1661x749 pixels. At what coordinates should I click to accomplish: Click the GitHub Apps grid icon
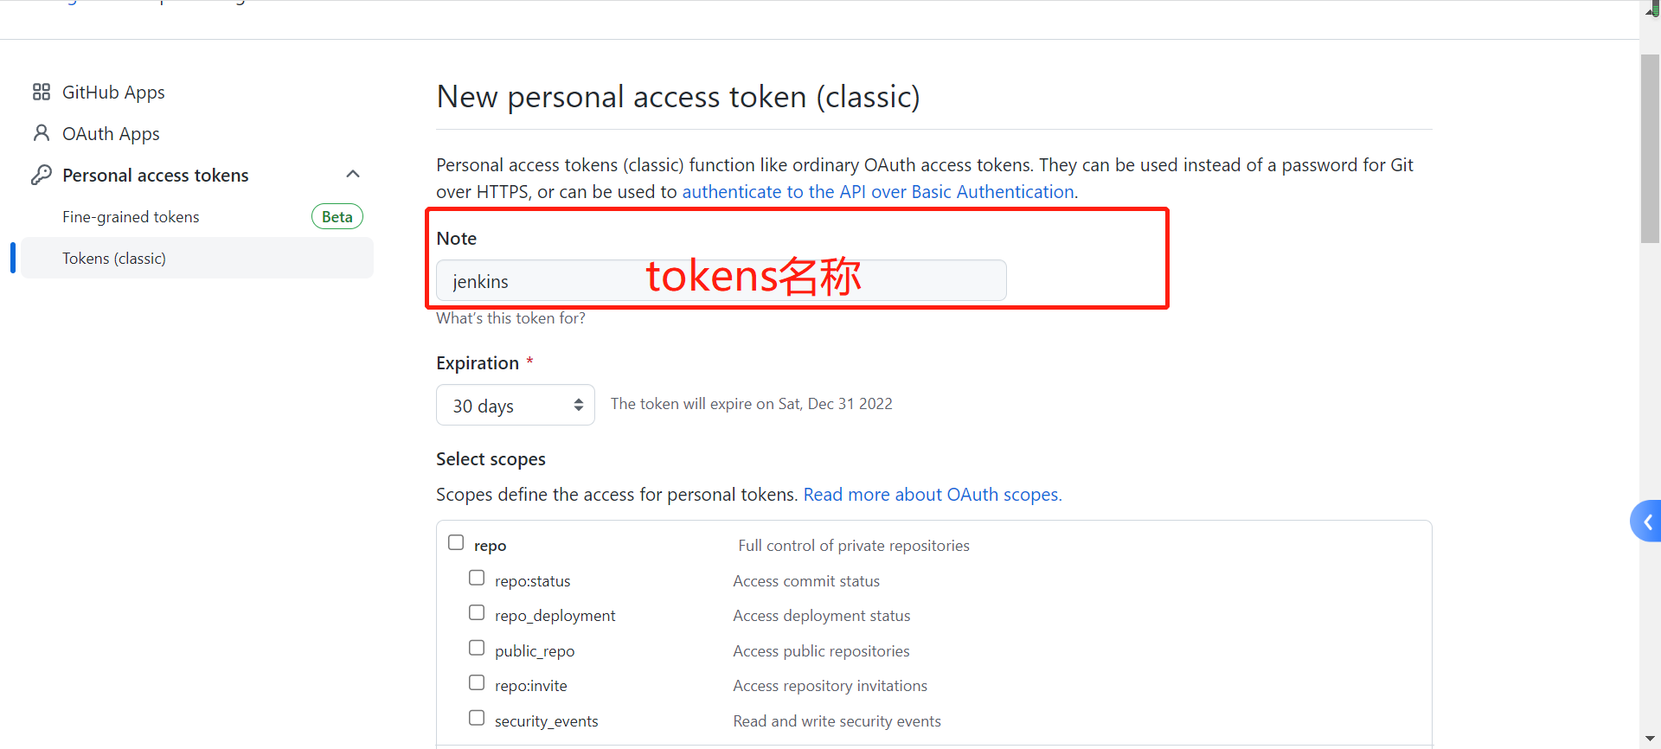[x=41, y=92]
